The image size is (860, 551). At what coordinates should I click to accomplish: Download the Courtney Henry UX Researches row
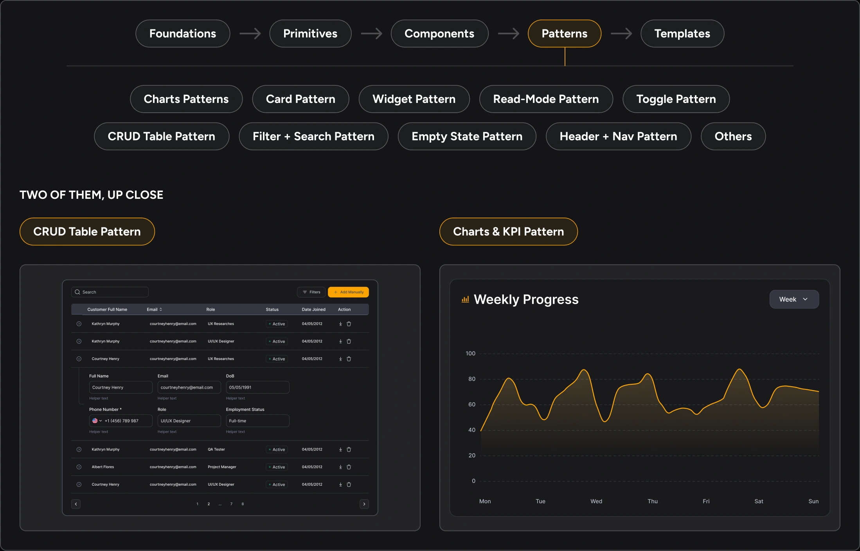(340, 359)
